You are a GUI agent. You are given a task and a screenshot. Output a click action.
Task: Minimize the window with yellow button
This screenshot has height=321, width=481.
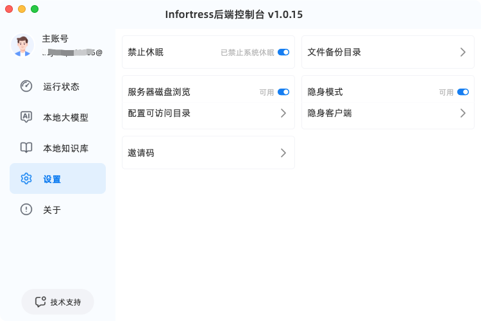point(22,9)
